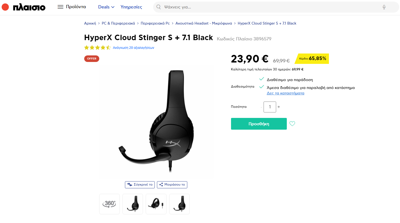Click Σύγκρινέ το compare button
The image size is (400, 223).
[140, 185]
